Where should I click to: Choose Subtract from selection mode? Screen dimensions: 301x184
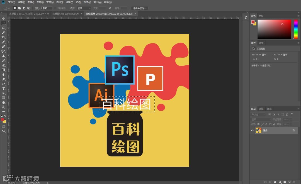[x=24, y=8]
